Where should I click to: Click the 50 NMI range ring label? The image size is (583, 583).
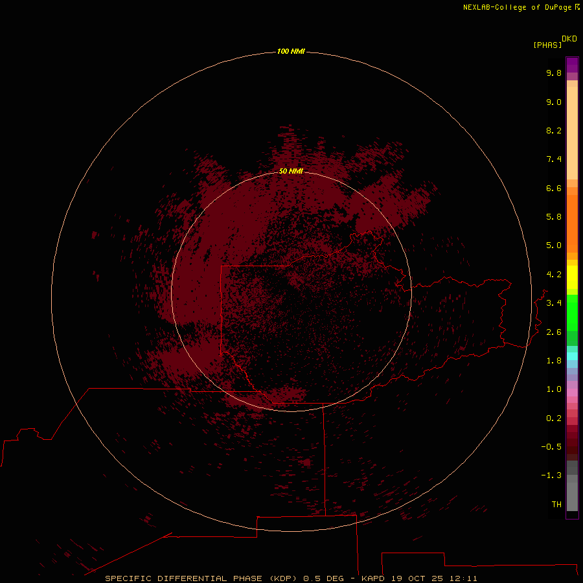(x=291, y=171)
